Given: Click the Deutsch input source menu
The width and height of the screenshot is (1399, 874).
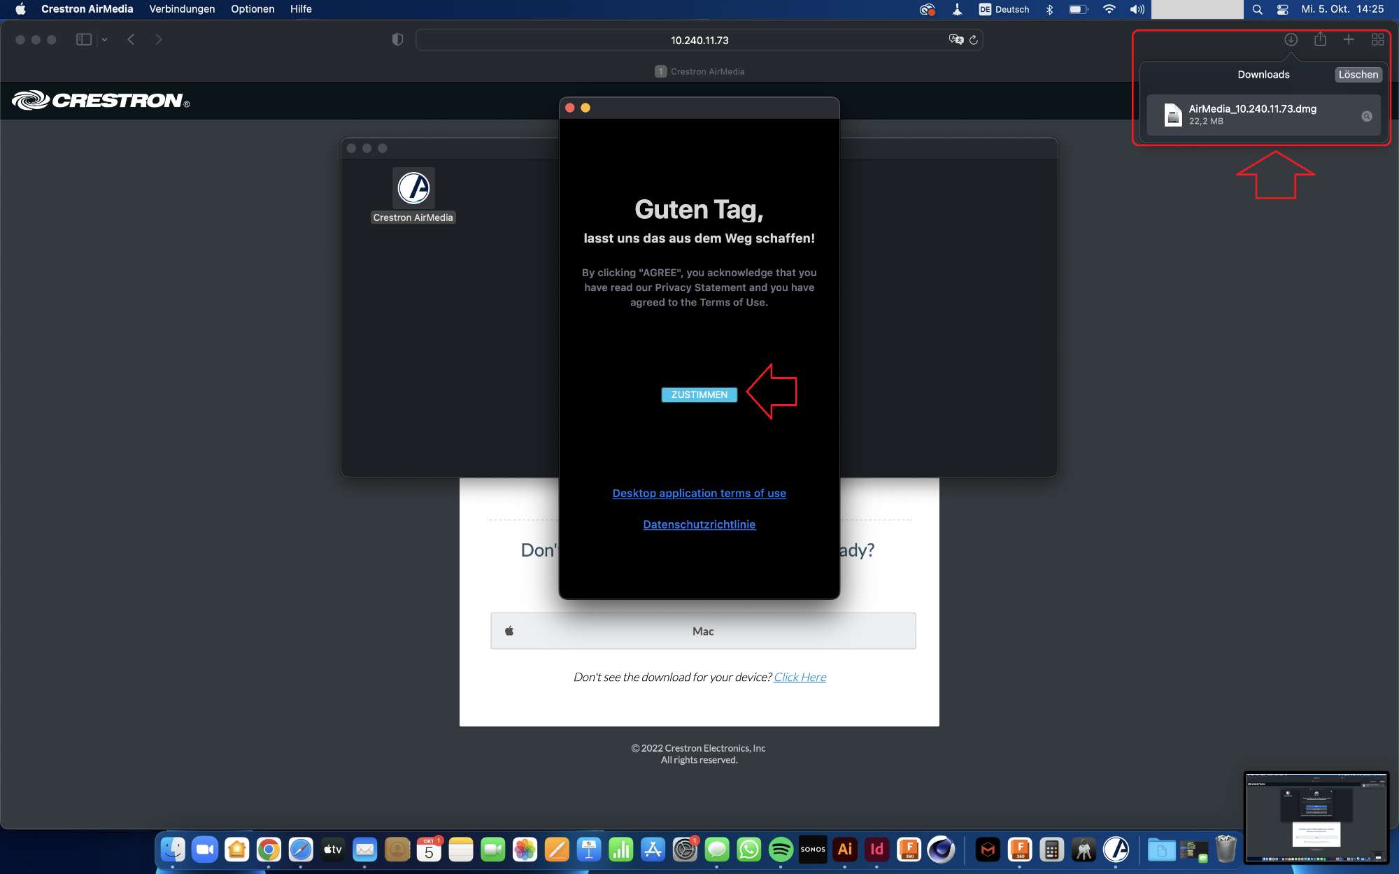Looking at the screenshot, I should pos(1004,9).
